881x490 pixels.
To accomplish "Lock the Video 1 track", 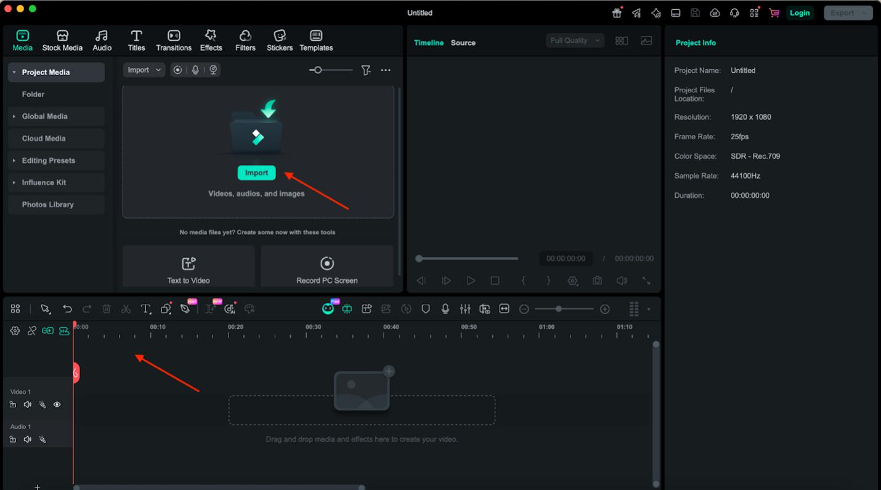I will click(13, 405).
